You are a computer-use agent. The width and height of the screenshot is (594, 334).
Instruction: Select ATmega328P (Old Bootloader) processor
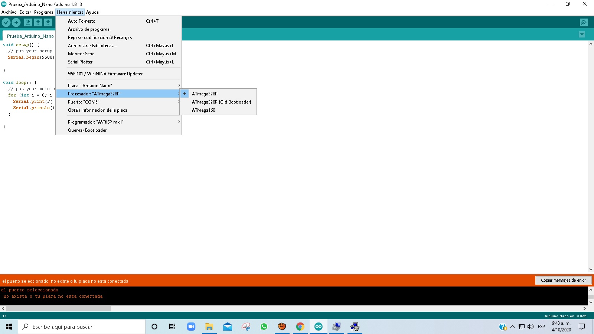(x=218, y=102)
